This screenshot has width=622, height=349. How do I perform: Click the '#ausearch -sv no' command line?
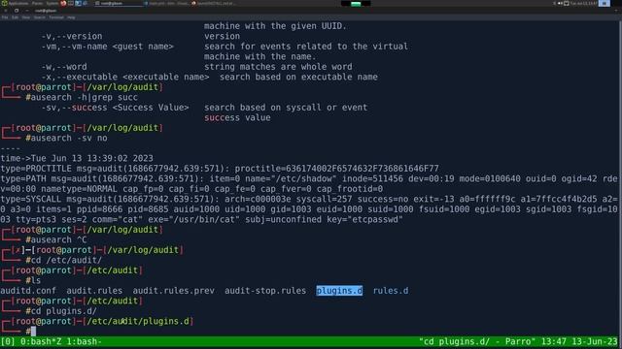tap(66, 138)
